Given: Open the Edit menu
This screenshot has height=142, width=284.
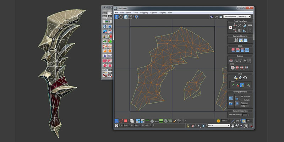Looking at the screenshot, I should (122, 13).
